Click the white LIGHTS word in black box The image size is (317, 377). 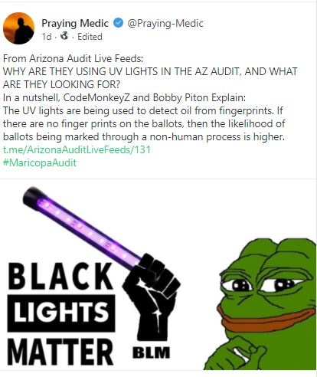point(61,313)
